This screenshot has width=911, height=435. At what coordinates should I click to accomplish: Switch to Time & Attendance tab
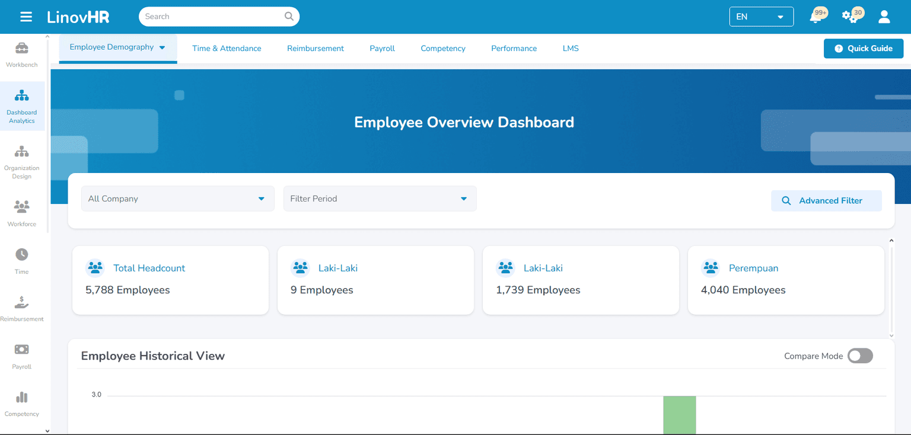227,49
